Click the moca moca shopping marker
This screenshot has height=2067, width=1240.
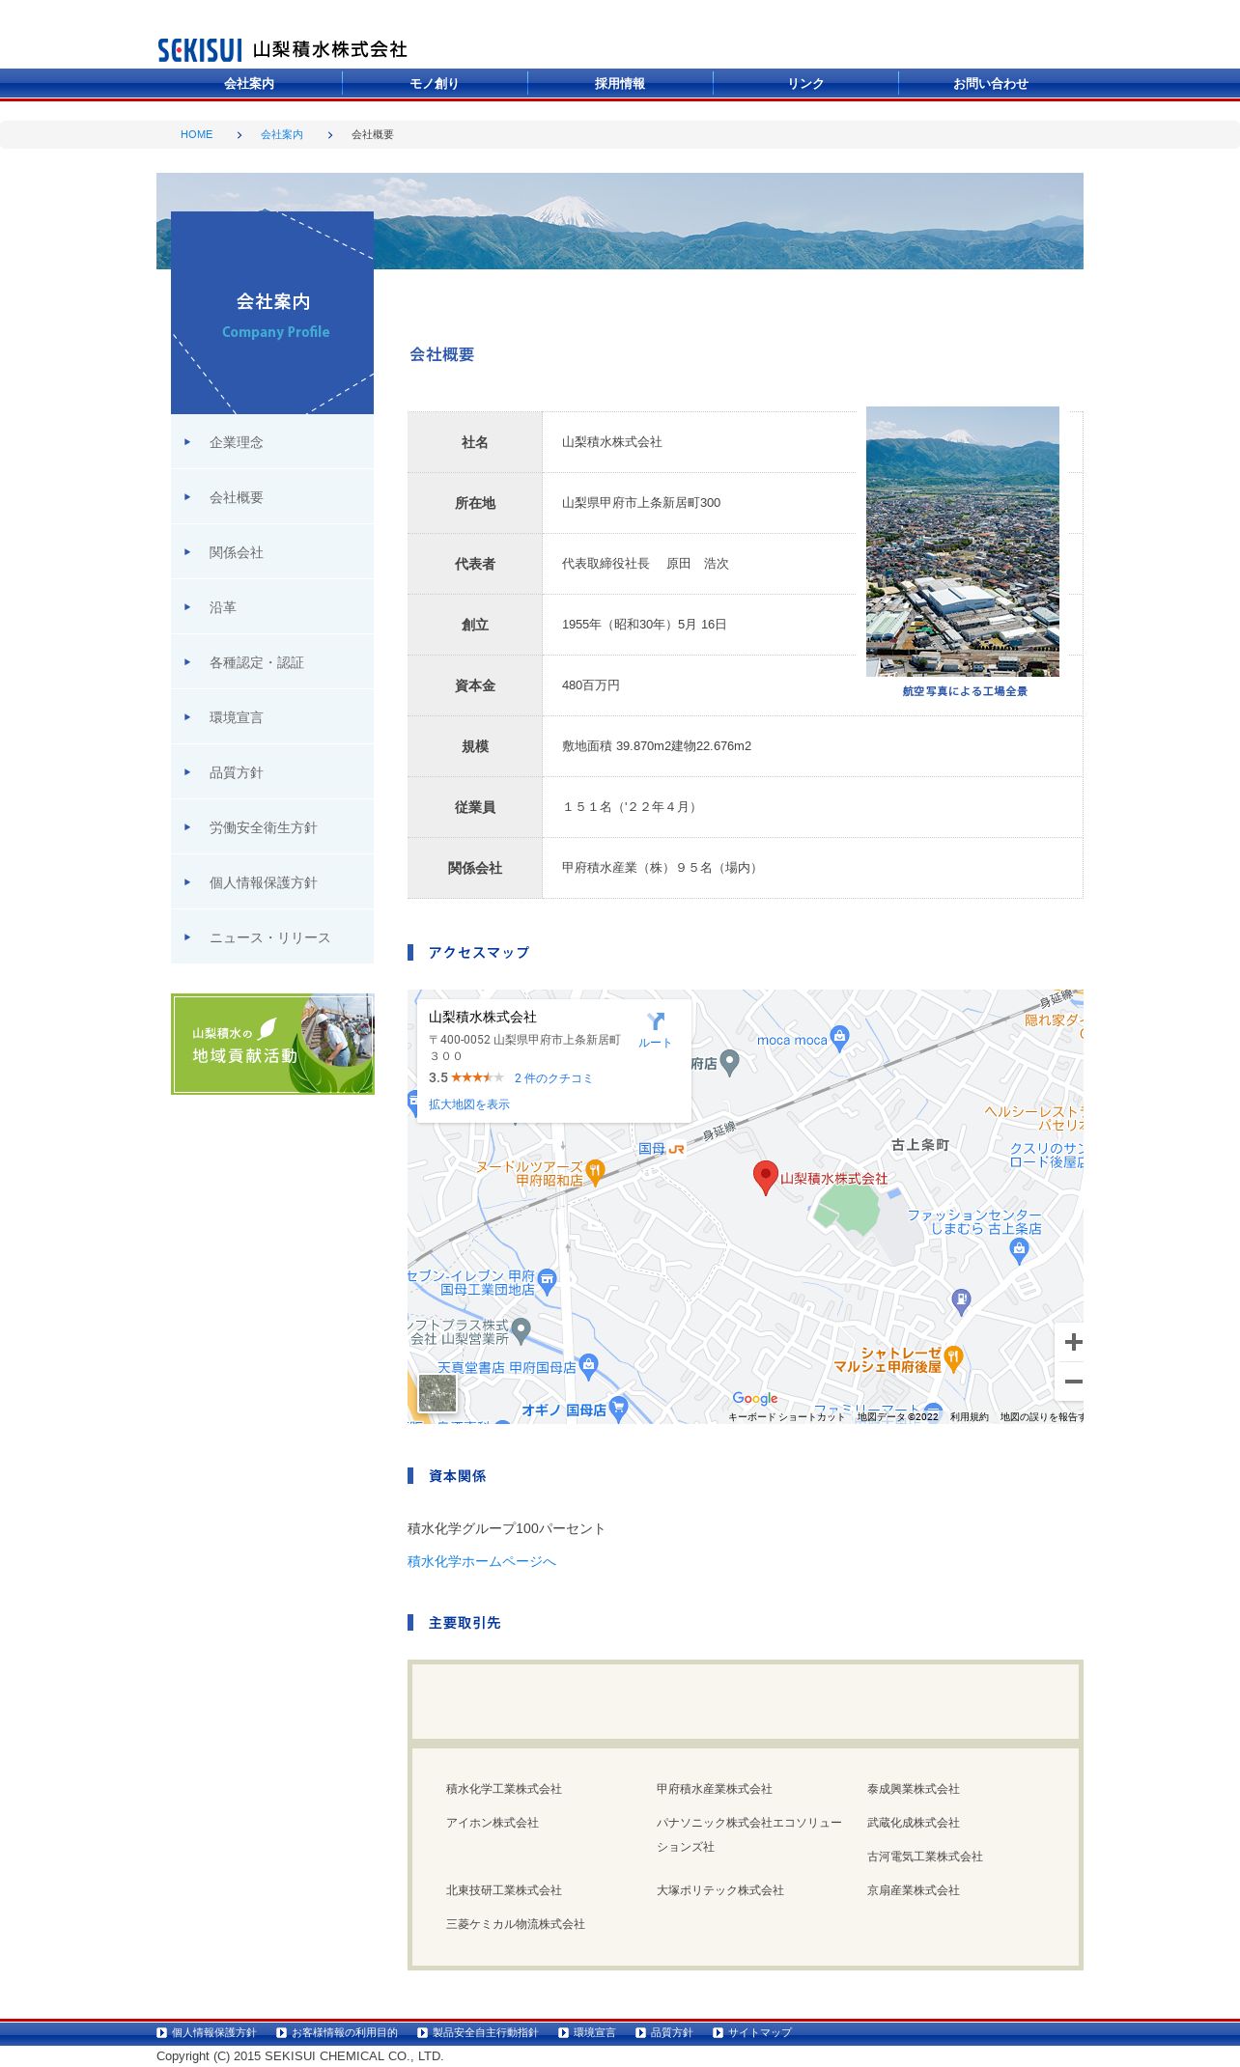pos(839,1038)
